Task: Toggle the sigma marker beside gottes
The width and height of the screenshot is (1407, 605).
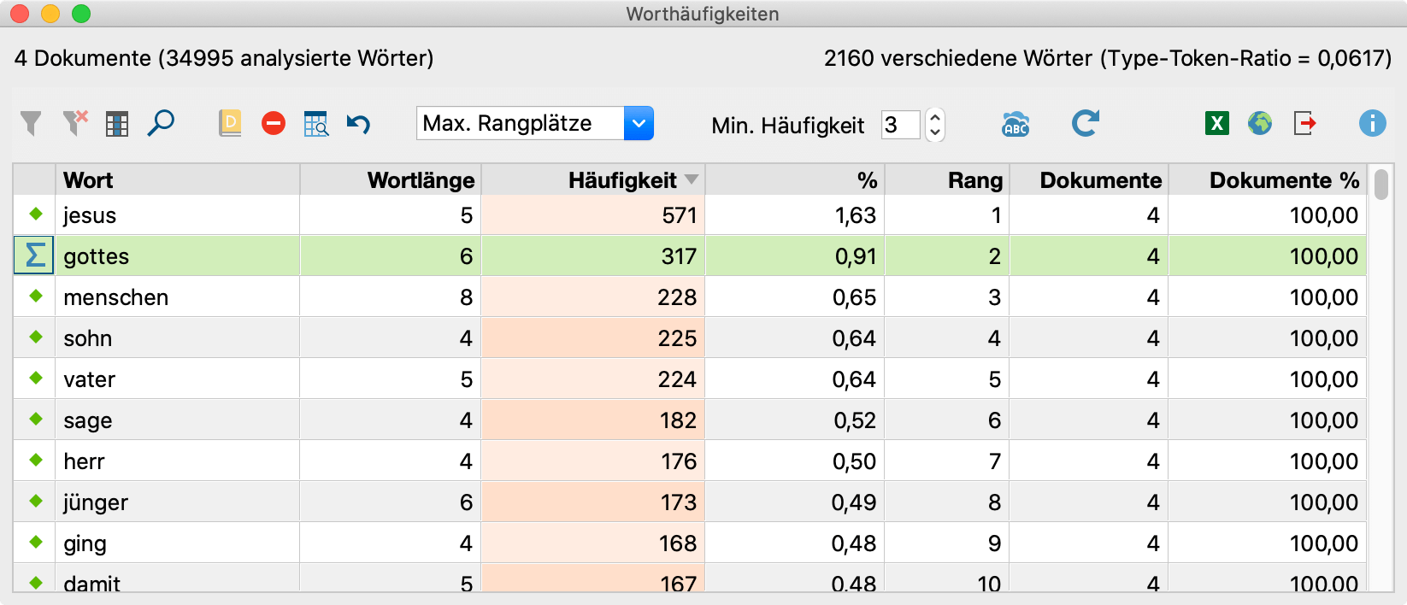Action: click(x=35, y=256)
